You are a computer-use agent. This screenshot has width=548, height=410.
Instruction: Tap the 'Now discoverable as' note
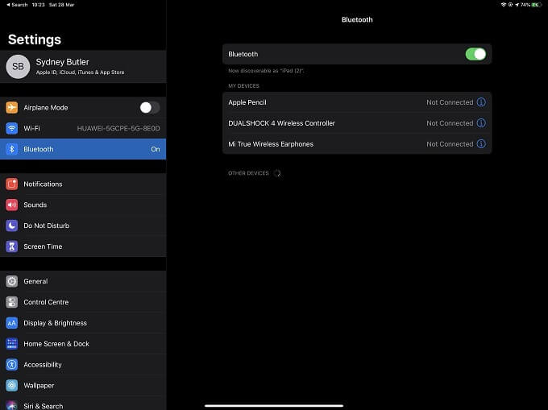point(266,71)
